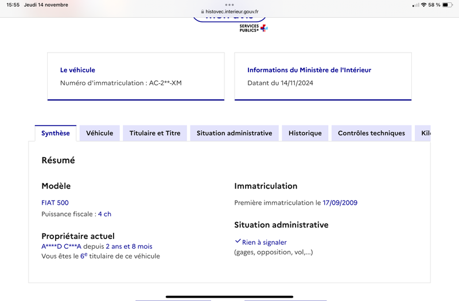Screen dimensions: 459x301
Task: Click the Informations du Ministère de l'Intérieur heading
Action: [309, 70]
